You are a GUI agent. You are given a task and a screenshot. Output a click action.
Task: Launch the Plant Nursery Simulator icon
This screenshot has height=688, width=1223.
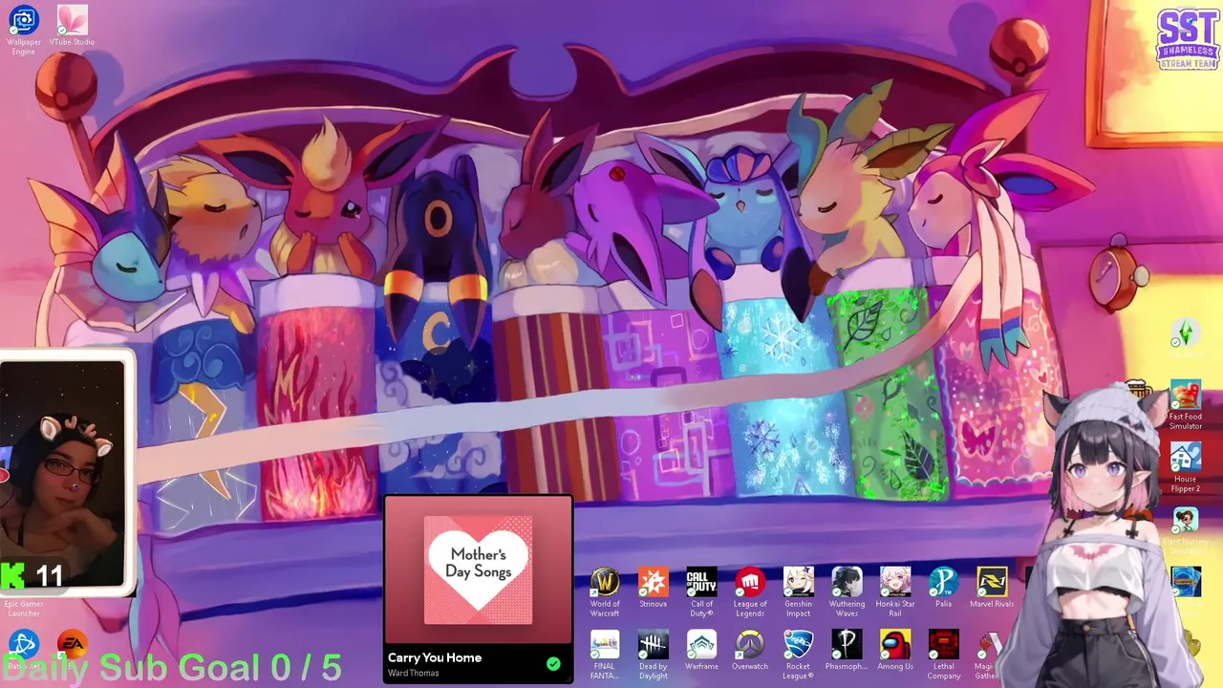tap(1186, 520)
